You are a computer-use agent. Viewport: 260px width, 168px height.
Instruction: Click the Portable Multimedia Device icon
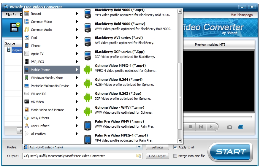pyautogui.click(x=26, y=85)
